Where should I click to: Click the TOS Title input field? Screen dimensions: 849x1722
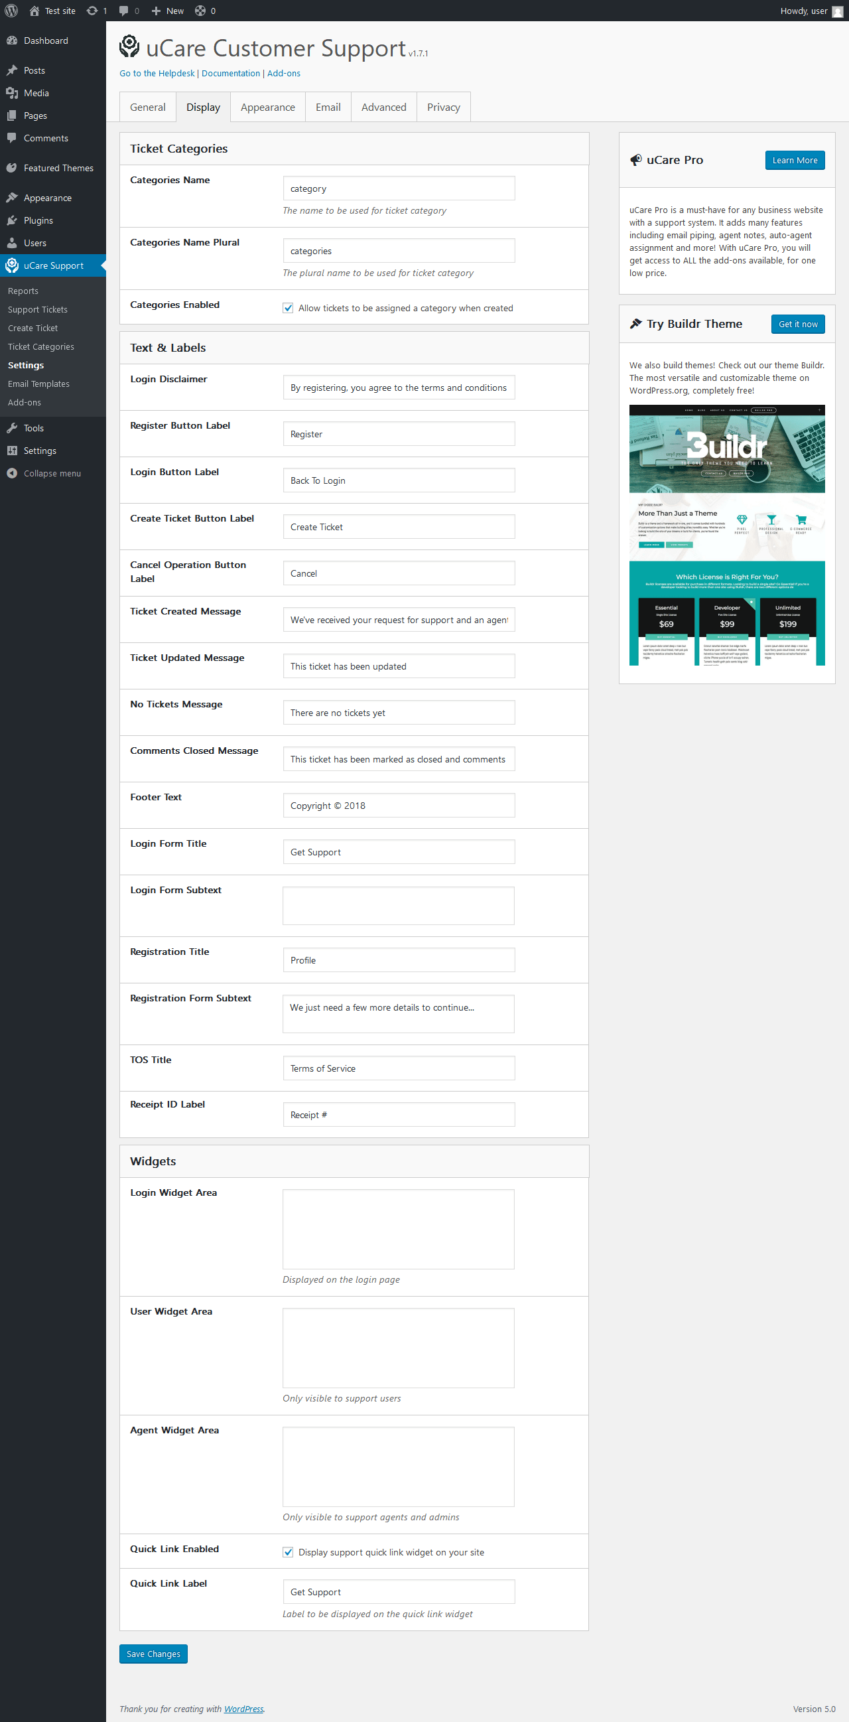coord(399,1068)
